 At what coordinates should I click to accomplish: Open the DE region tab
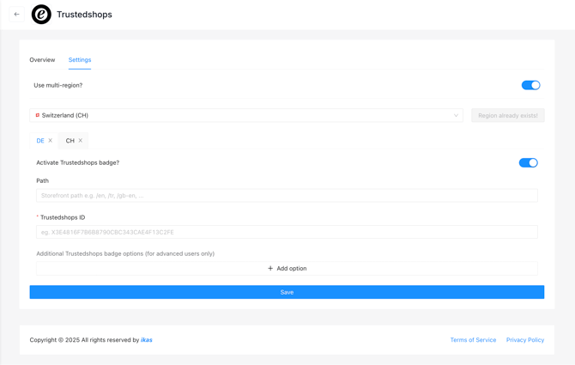(x=40, y=141)
